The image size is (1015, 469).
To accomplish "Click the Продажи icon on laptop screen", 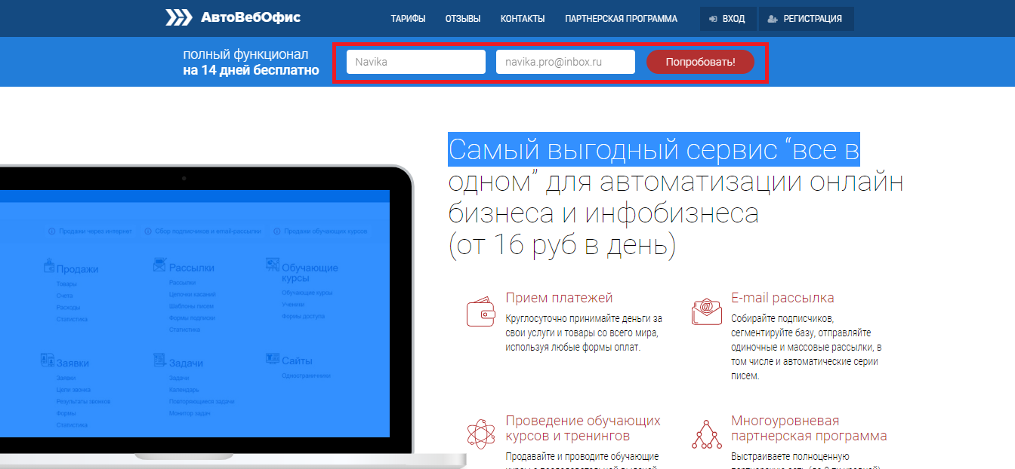I will click(48, 267).
